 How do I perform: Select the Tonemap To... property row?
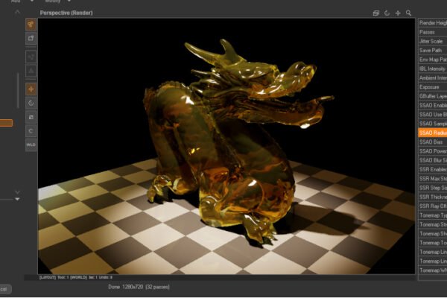[x=432, y=242]
